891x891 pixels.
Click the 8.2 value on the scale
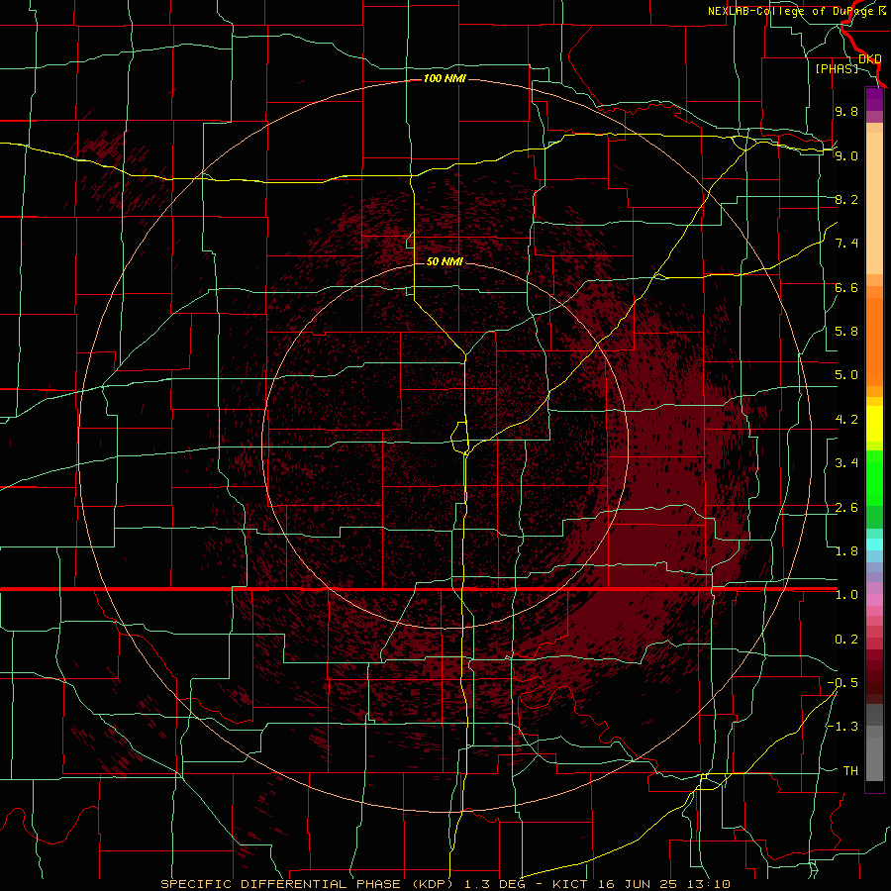846,199
